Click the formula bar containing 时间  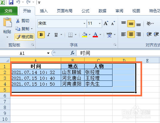(118, 53)
